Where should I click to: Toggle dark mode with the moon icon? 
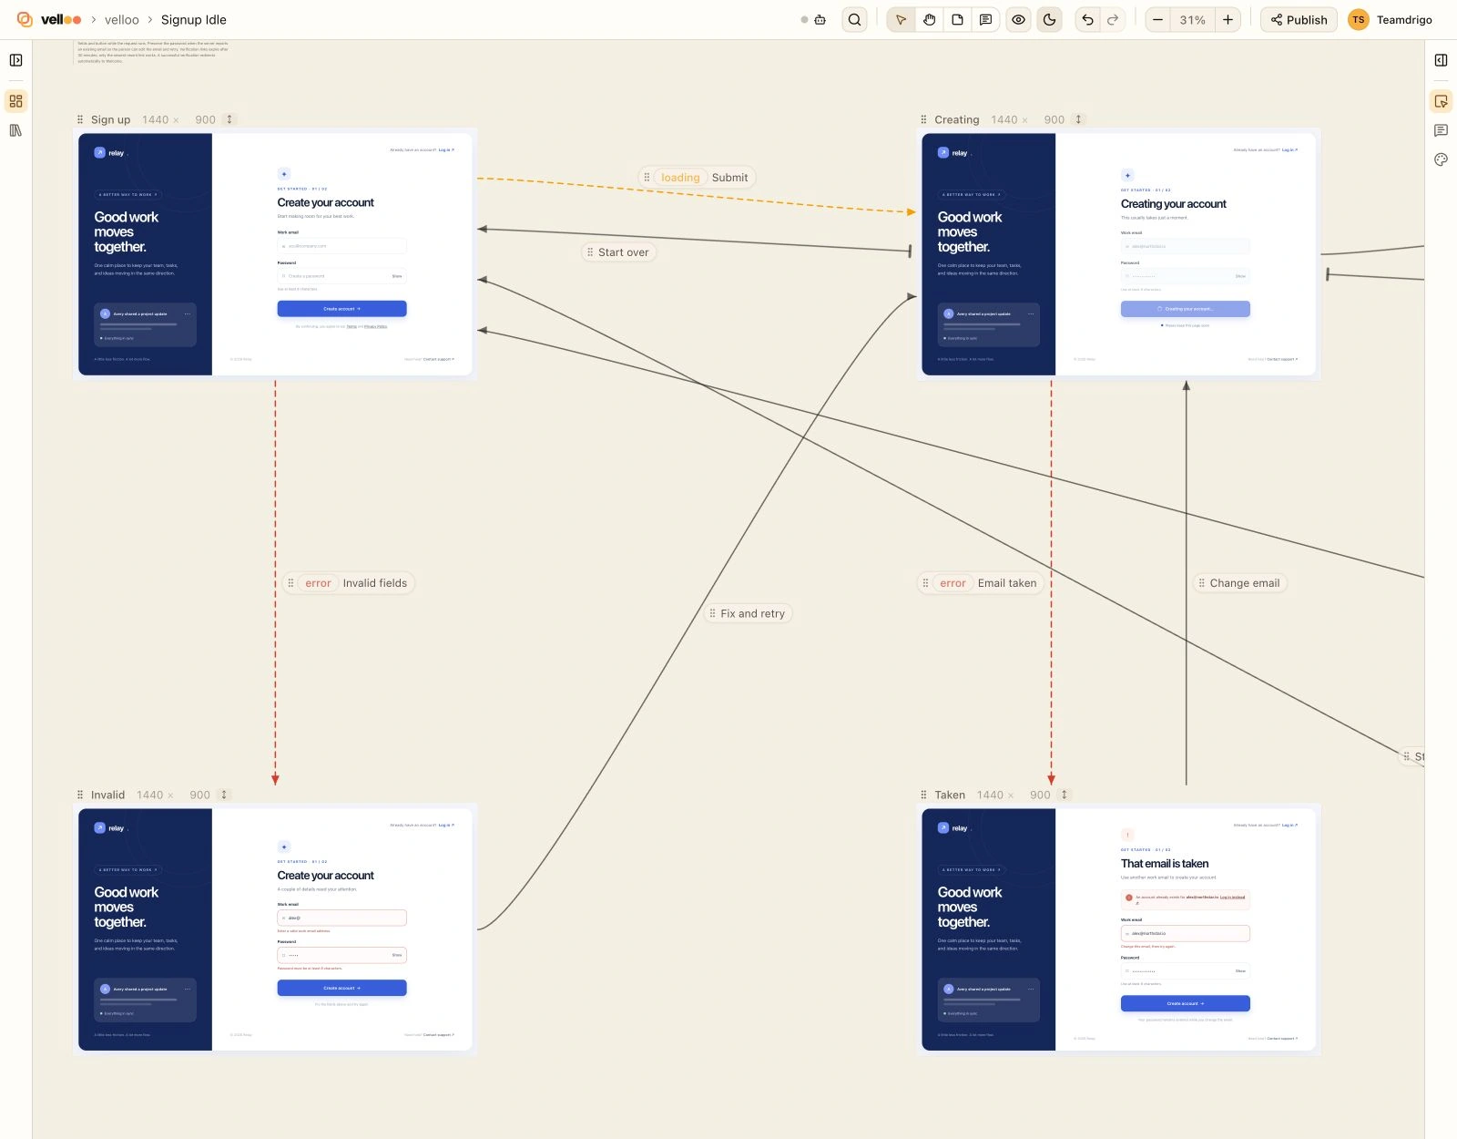coord(1049,20)
